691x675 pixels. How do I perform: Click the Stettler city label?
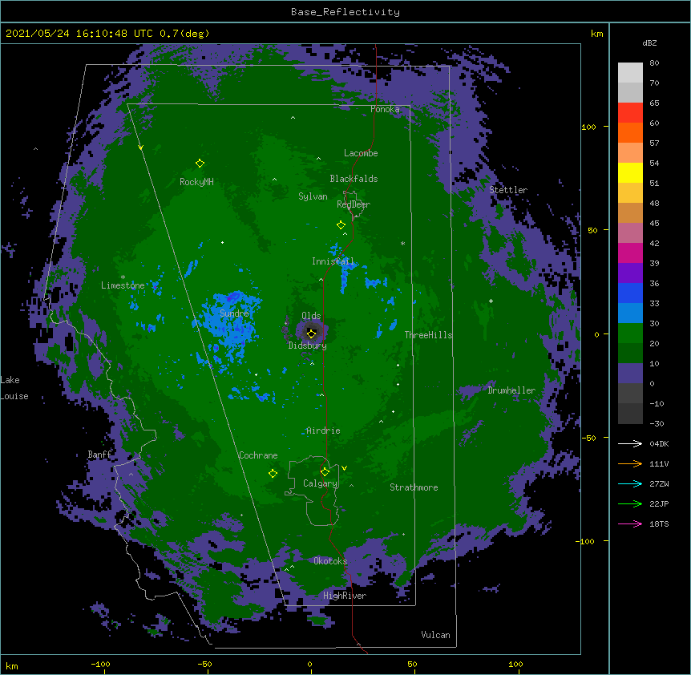508,190
